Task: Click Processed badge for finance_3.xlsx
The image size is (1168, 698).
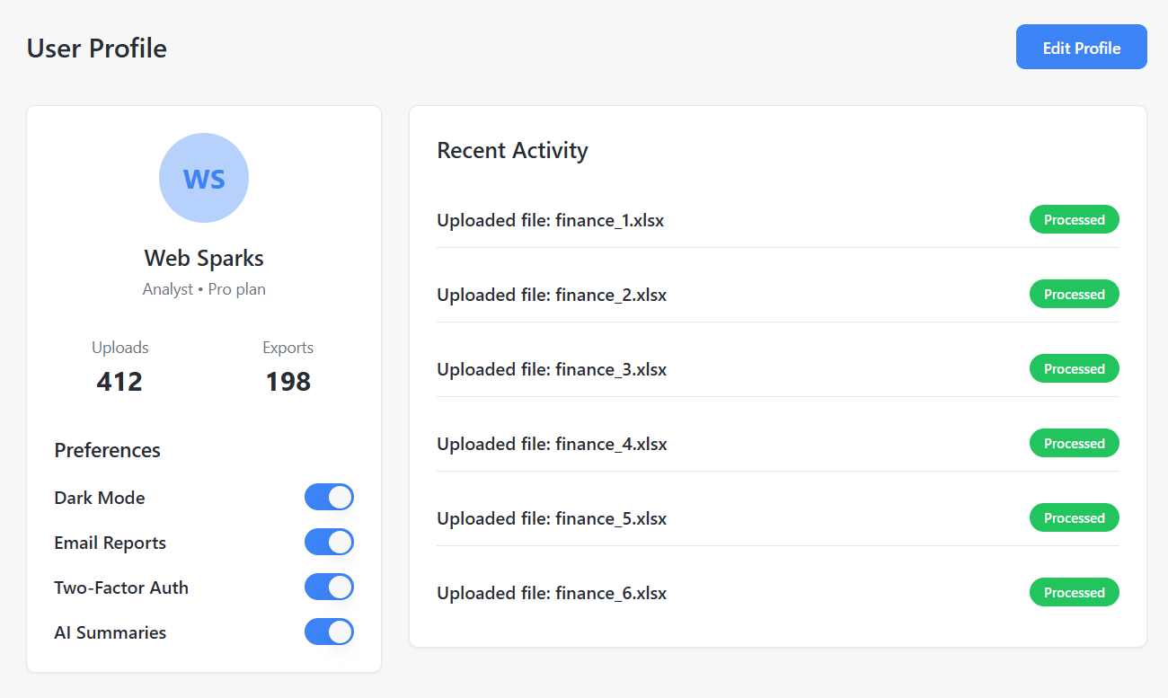Action: [x=1074, y=369]
